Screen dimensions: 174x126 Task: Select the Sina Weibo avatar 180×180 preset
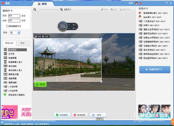(x=153, y=13)
